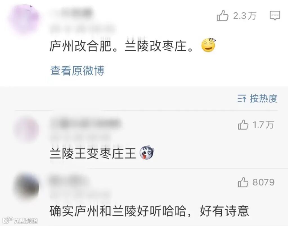Viewport: 288px width, 226px height.
Task: Open comment text 兰陵王变枣庄王
Action: [x=93, y=153]
